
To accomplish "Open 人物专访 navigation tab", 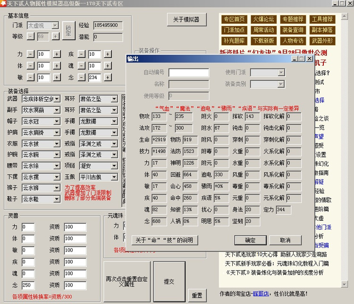I will tap(293, 41).
